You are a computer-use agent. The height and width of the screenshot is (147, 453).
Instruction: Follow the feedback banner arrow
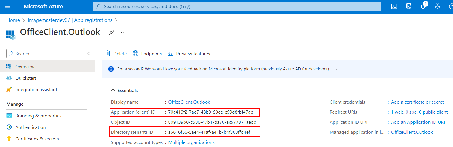(x=335, y=69)
